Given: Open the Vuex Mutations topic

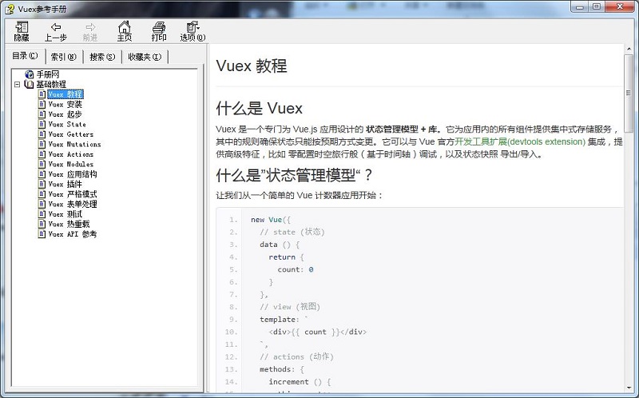Looking at the screenshot, I should 74,144.
